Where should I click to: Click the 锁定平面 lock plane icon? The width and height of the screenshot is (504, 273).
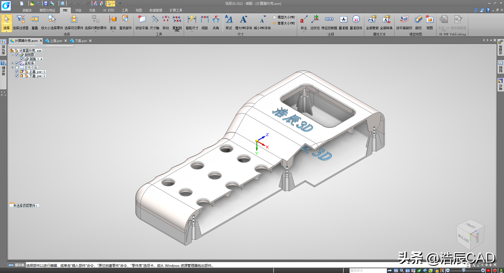point(142,19)
